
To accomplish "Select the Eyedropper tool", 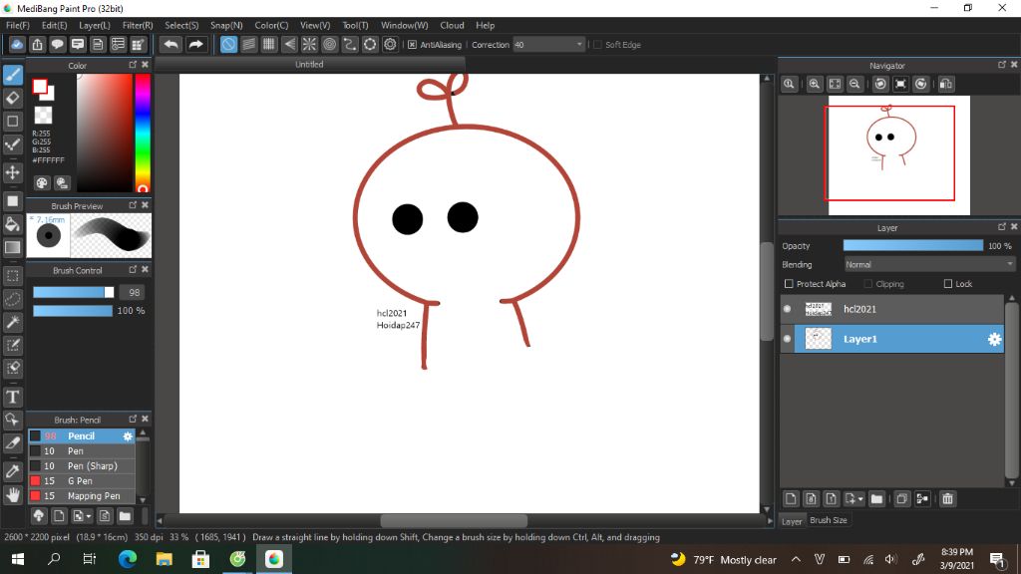I will (12, 471).
